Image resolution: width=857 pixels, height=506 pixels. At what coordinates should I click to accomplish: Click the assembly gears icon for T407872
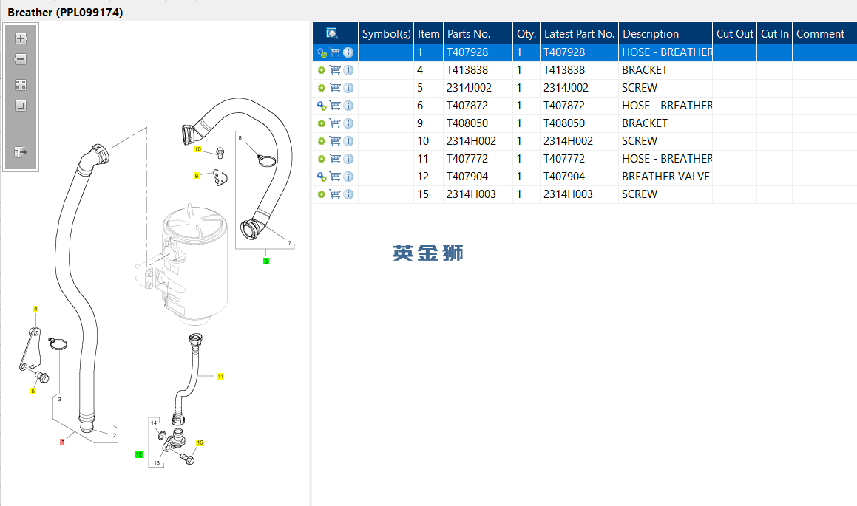322,106
